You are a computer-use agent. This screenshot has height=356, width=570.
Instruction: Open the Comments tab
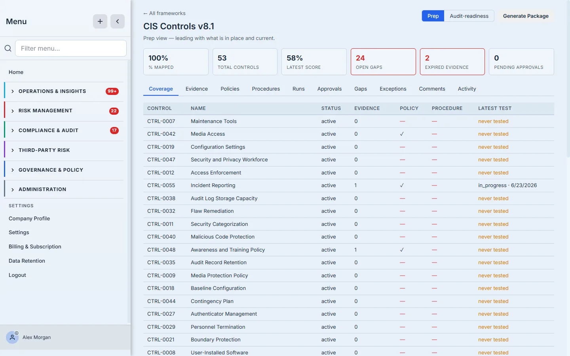click(432, 89)
